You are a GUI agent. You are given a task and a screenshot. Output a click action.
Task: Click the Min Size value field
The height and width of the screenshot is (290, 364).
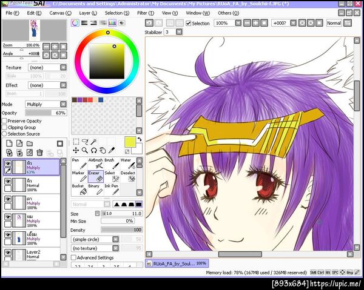point(118,221)
